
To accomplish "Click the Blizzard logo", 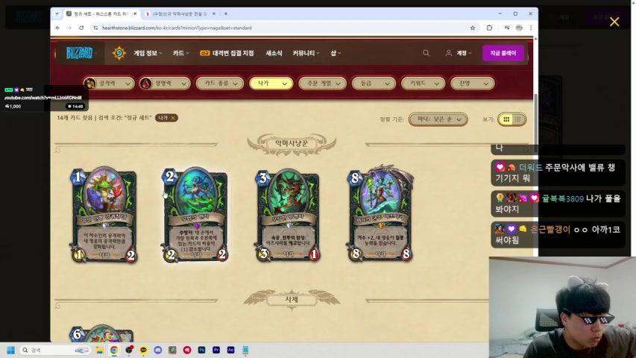I will coord(80,53).
